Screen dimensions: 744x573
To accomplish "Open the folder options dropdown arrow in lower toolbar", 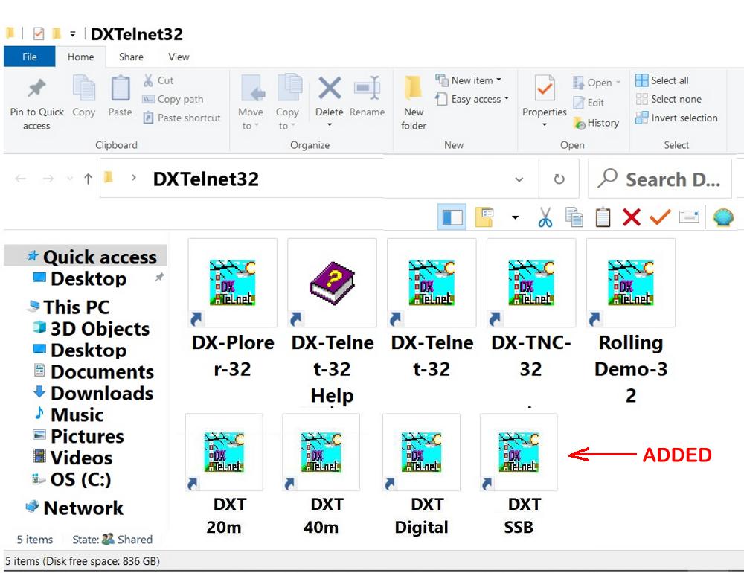I will [x=515, y=218].
